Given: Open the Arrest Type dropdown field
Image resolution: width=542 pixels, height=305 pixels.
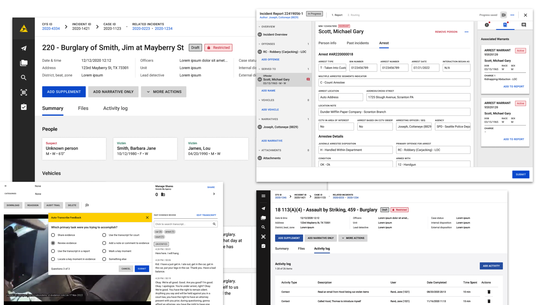Looking at the screenshot, I should point(332,68).
